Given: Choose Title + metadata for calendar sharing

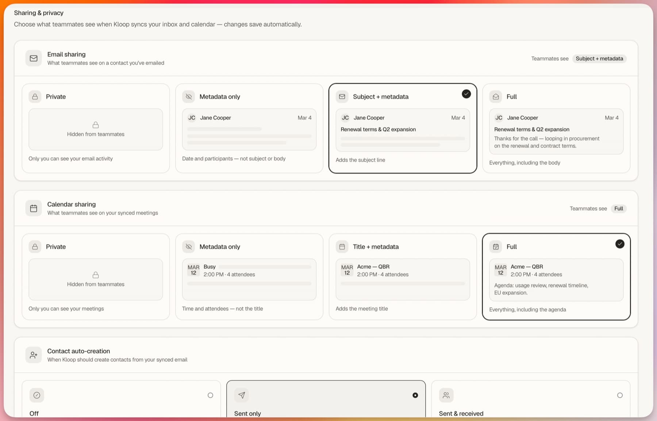Looking at the screenshot, I should pos(403,277).
